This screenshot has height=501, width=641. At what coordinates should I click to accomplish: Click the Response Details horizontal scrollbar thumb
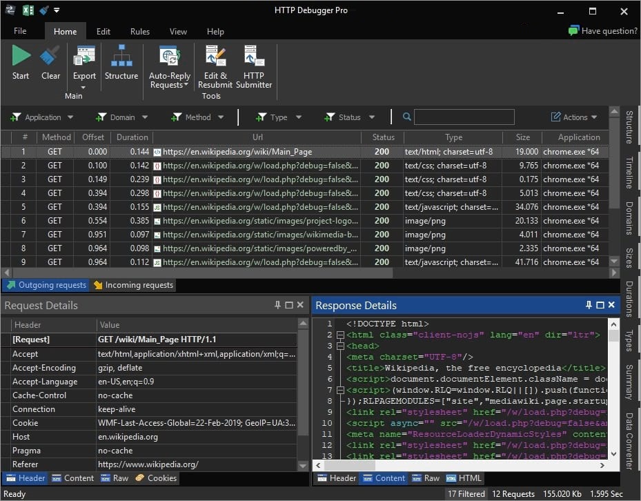coord(350,465)
